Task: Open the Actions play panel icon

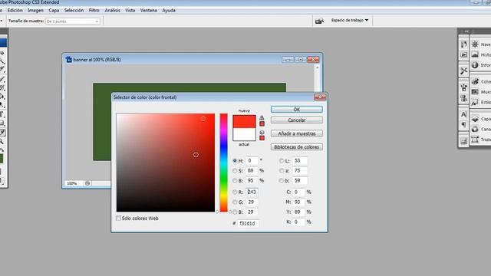Action: tap(463, 54)
